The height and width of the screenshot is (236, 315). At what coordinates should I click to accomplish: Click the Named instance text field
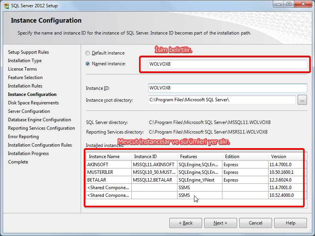pos(228,64)
